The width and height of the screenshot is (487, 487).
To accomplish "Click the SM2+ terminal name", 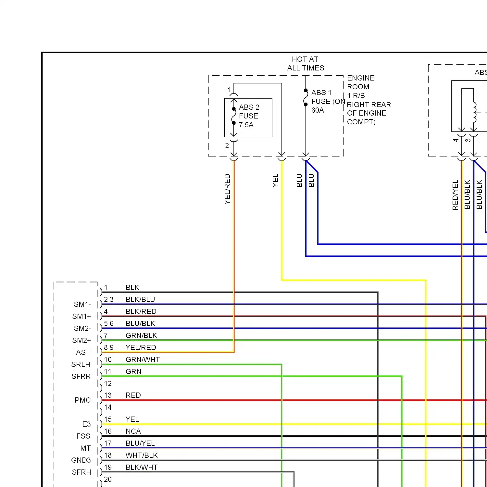I will click(x=81, y=340).
